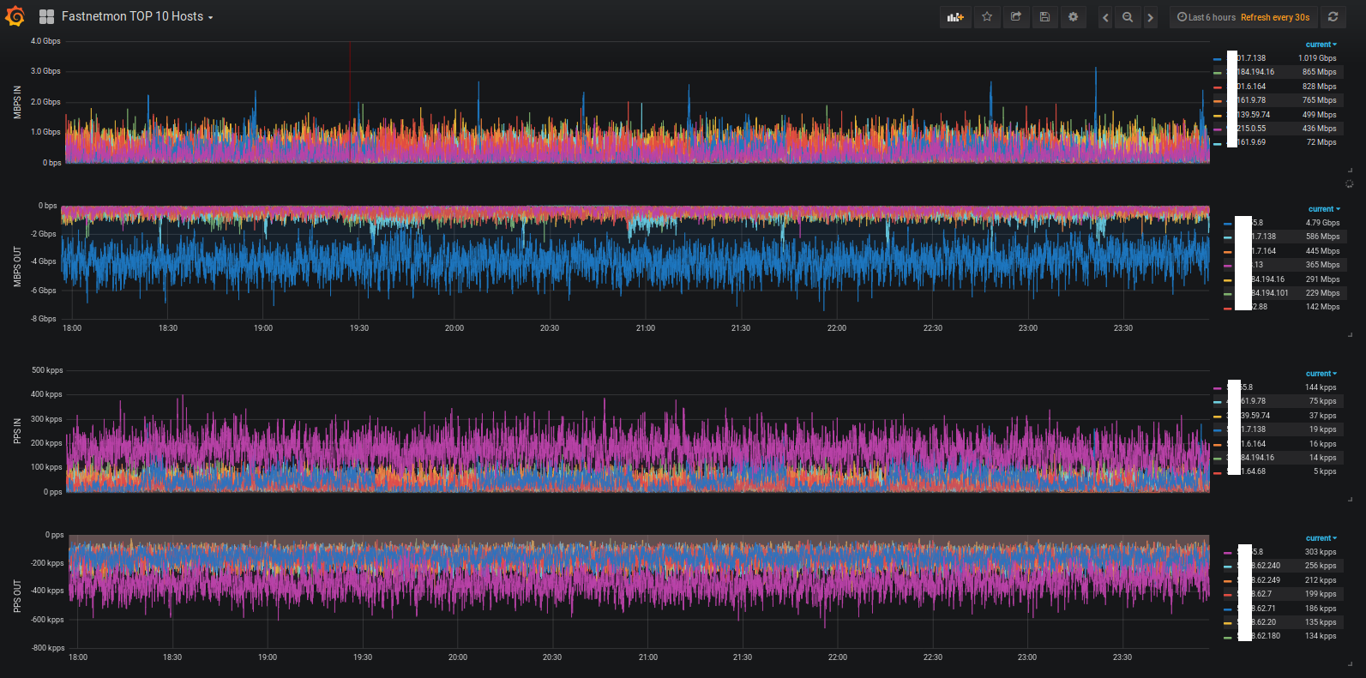Toggle the 144 kpps series in PPS IN legend

(x=1246, y=387)
